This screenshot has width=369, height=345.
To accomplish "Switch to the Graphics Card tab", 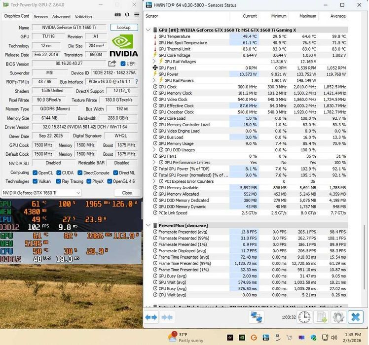I will [16, 16].
